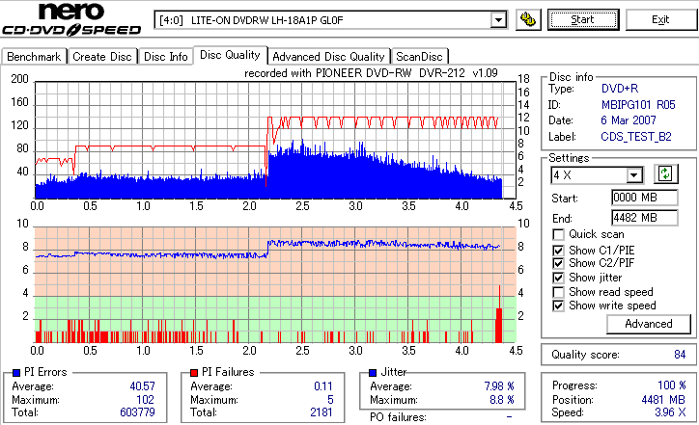Click the End position 4482 MB field
Viewport: 699px width, 425px height.
tap(645, 218)
